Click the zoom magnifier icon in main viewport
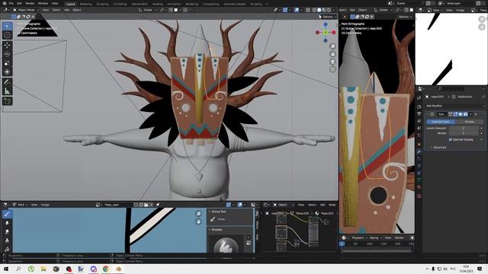This screenshot has width=488, height=274. pyautogui.click(x=332, y=46)
